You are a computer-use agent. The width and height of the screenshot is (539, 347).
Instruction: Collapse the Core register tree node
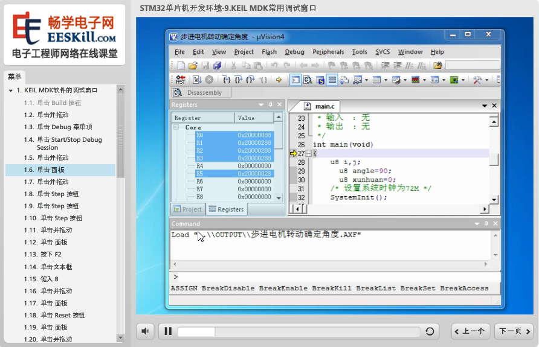click(176, 127)
